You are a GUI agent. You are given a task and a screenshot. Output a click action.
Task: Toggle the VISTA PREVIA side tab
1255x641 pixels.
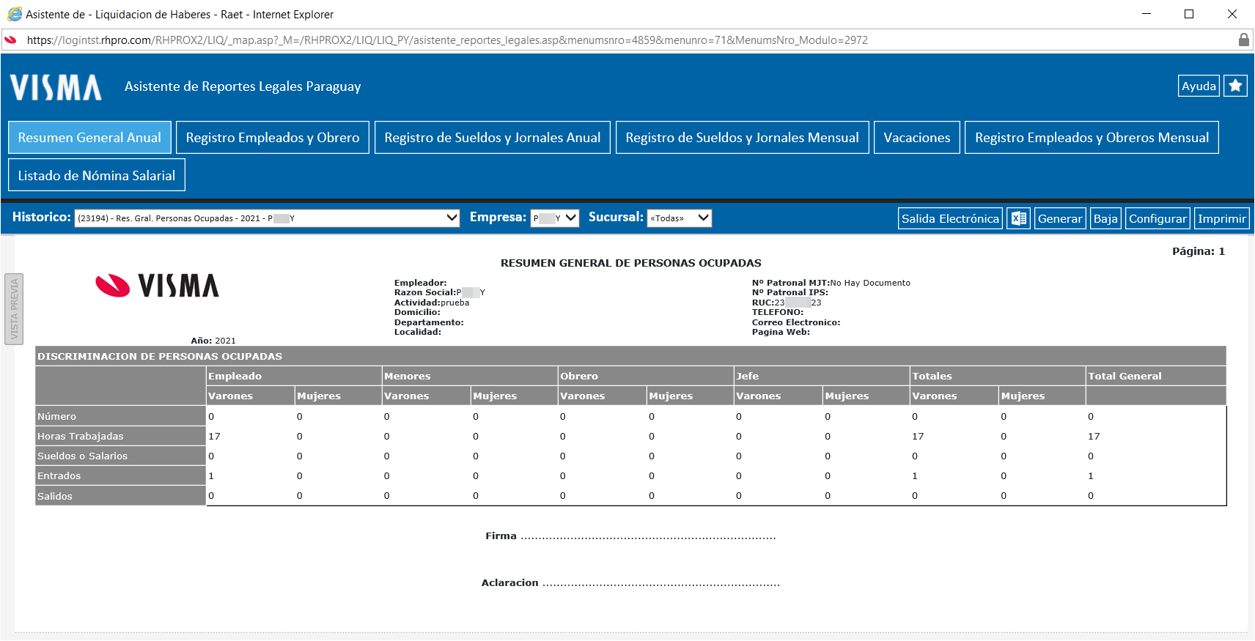pos(14,308)
